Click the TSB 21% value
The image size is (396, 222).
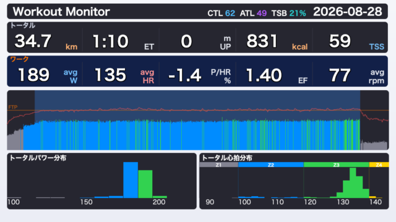pos(289,13)
